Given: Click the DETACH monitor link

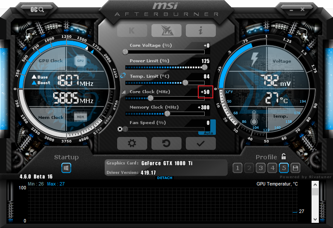Looking at the screenshot, I should 165,178.
